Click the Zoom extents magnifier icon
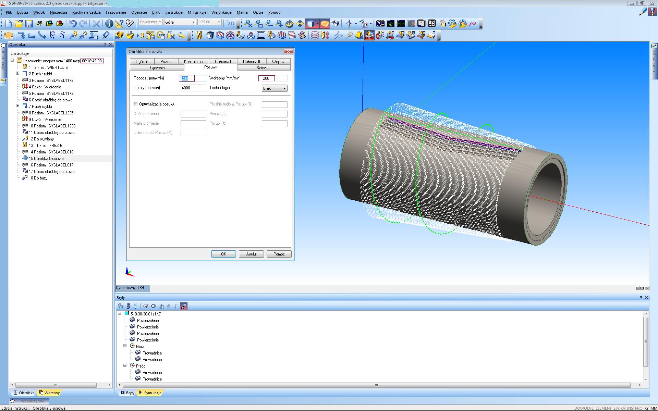Viewport: 658px width, 411px height. pos(248,23)
